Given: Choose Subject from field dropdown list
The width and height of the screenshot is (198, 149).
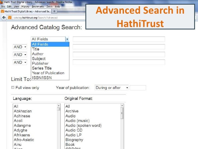Looking at the screenshot, I should pos(50,59).
